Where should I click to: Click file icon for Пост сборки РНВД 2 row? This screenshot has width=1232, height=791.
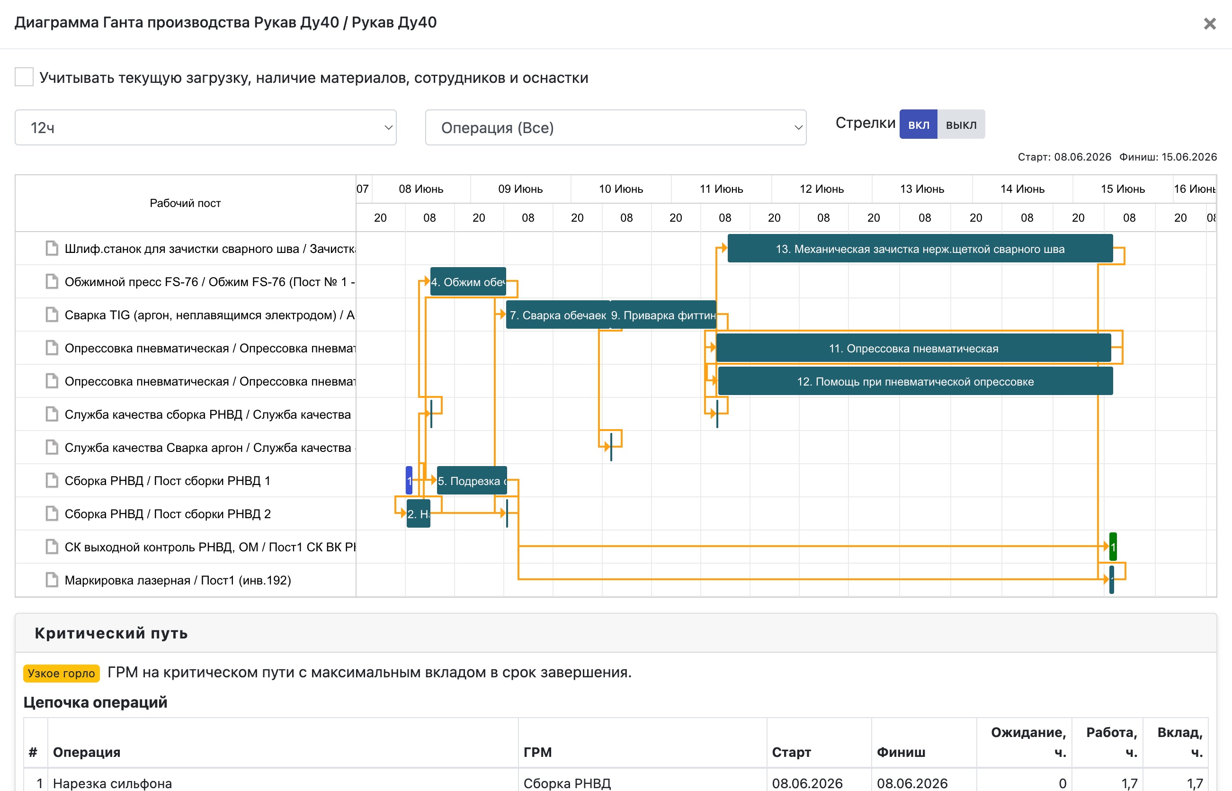[x=52, y=513]
